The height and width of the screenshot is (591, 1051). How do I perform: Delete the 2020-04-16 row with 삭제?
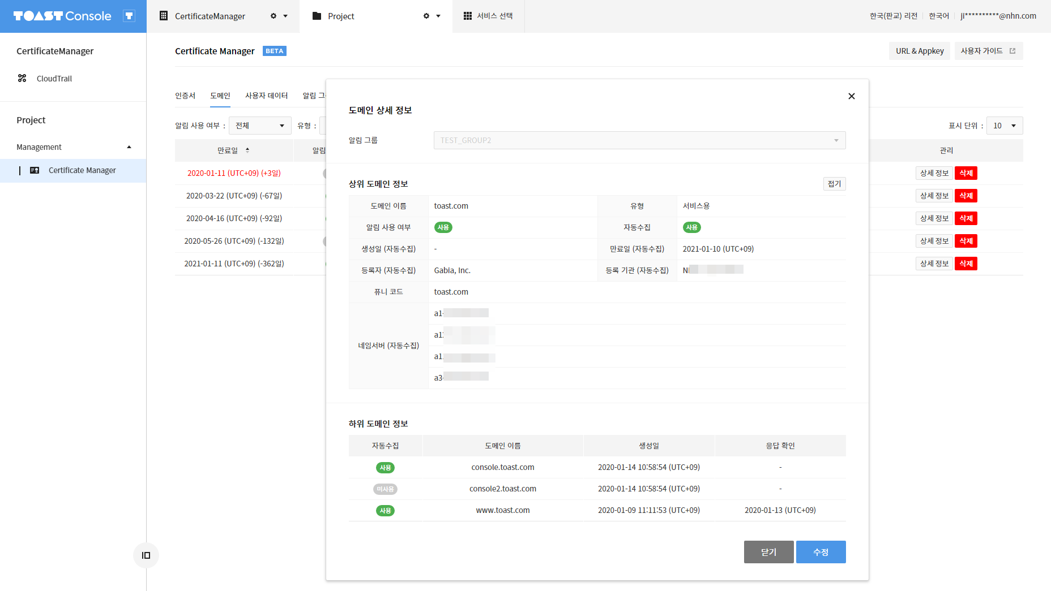(x=966, y=218)
